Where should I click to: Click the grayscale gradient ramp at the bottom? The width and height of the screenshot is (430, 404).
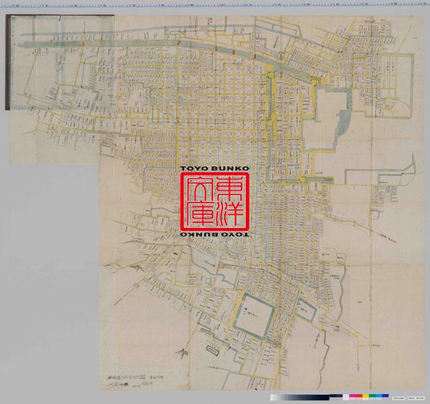point(304,397)
